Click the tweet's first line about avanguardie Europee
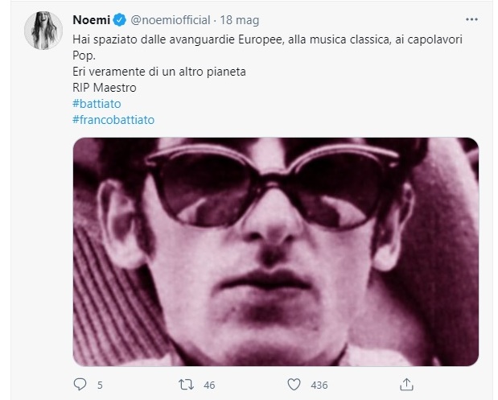The width and height of the screenshot is (498, 400). pos(267,39)
